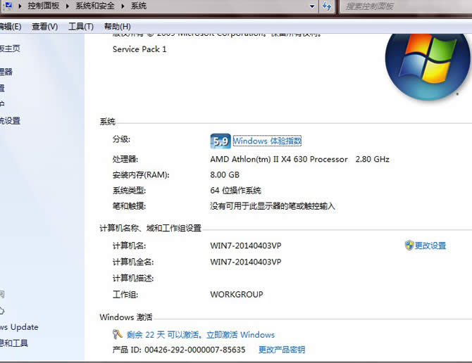Click the 系统和安全 breadcrumb segment
Viewport: 472px width, 363px height.
point(95,6)
